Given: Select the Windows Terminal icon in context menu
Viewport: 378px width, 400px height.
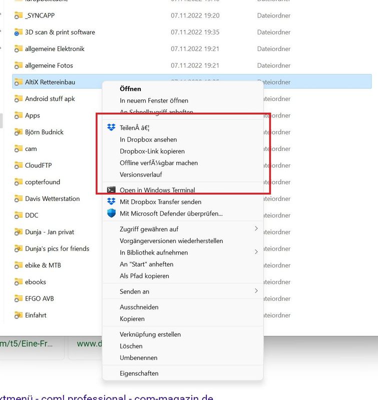Looking at the screenshot, I should pos(111,189).
